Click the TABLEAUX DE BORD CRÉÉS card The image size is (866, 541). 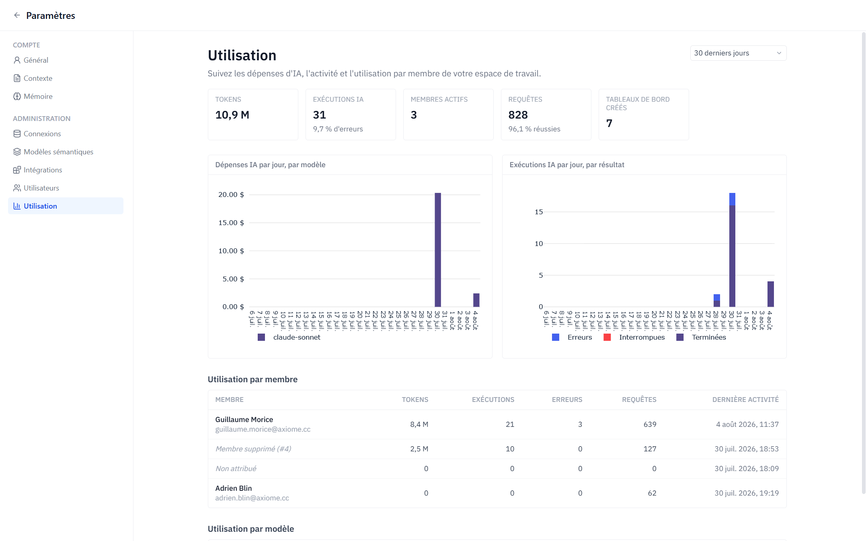(644, 115)
